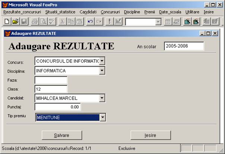Expand the Candidat dropdown list
The width and height of the screenshot is (225, 154).
[x=102, y=98]
